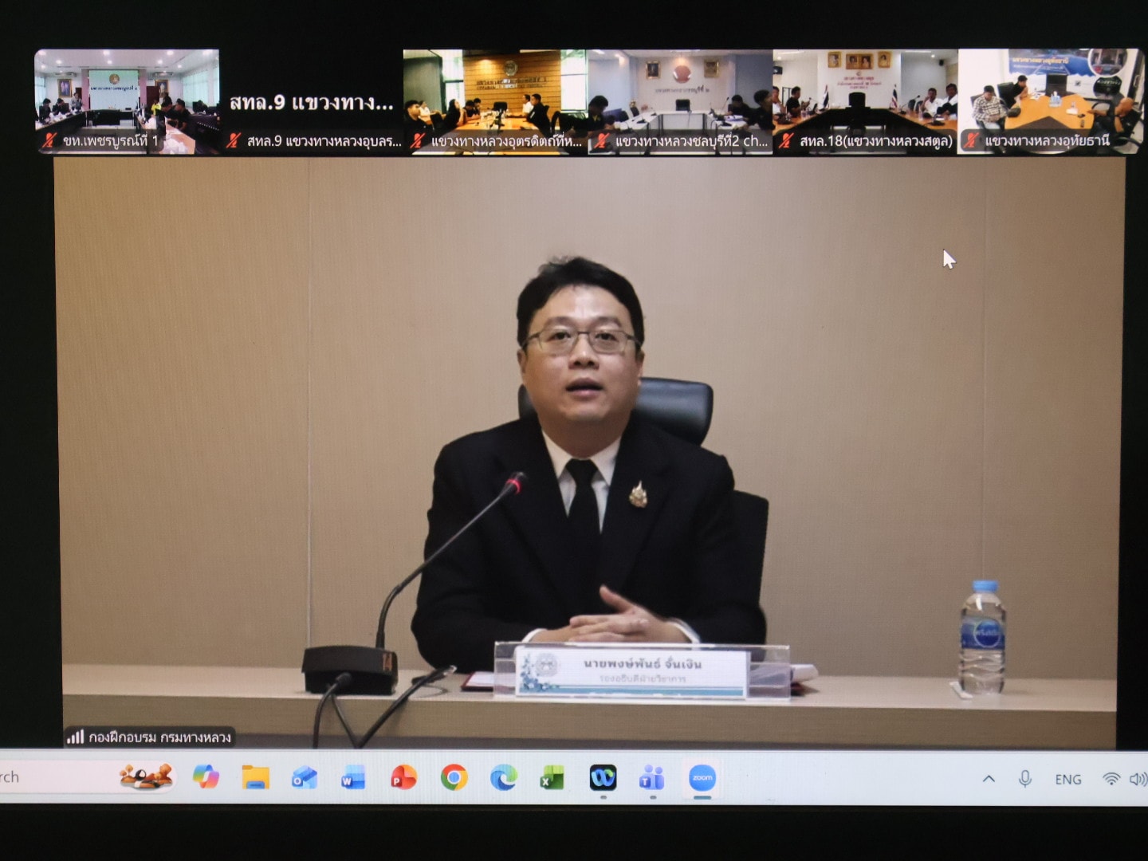Viewport: 1148px width, 861px height.
Task: Open the ENG language input switcher
Action: point(1067,780)
